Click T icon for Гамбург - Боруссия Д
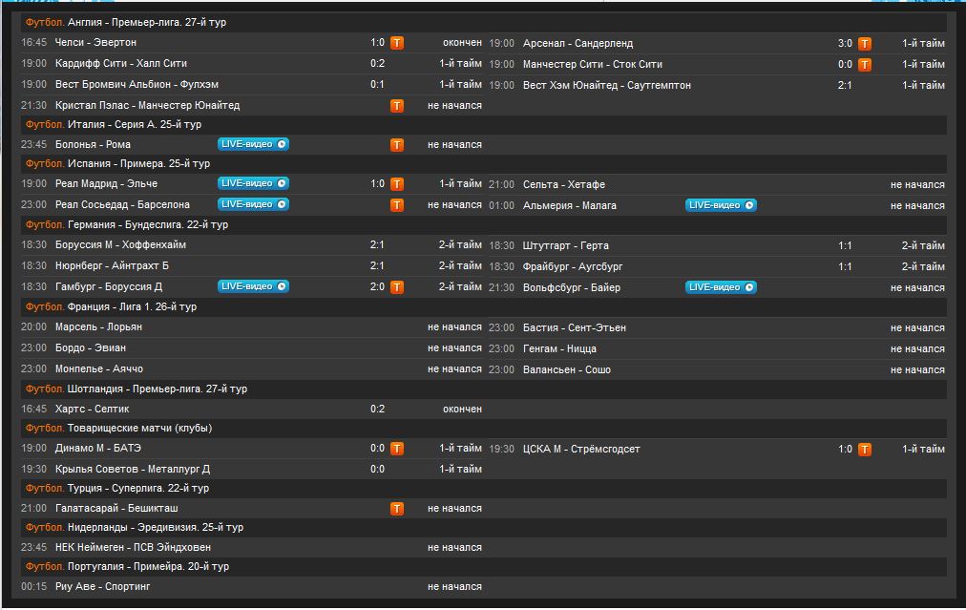966x610 pixels. [x=397, y=287]
